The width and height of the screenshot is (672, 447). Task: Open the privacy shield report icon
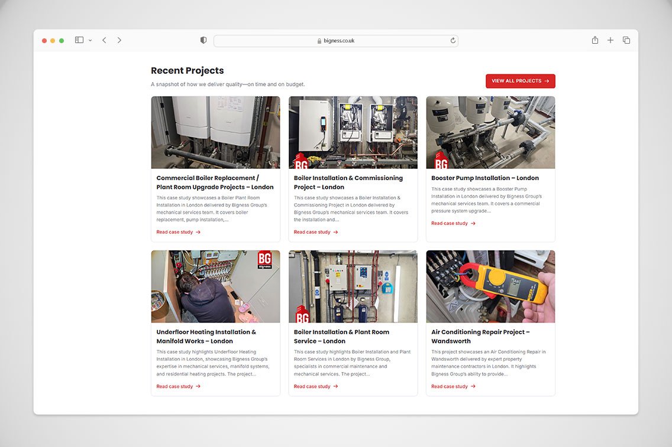coord(203,40)
